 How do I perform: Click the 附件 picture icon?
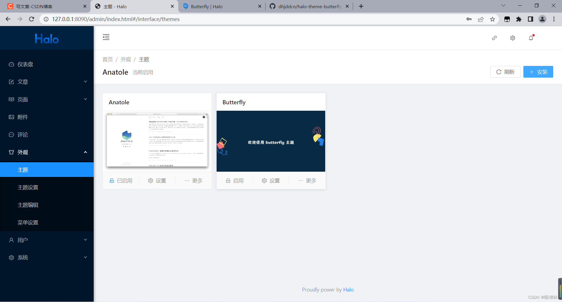tap(11, 117)
